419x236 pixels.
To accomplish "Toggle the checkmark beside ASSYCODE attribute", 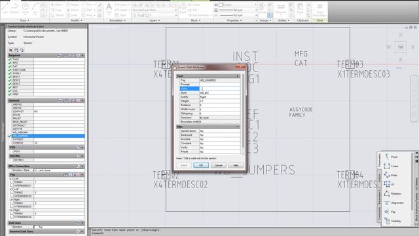I will (x=10, y=69).
